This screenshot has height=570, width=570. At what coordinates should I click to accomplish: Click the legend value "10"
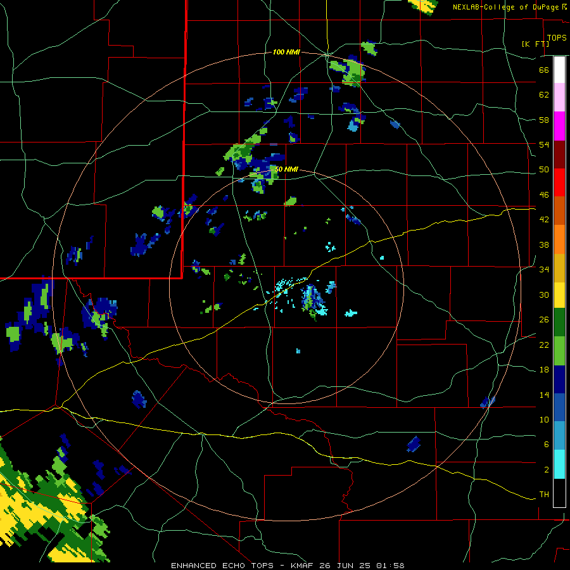544,419
